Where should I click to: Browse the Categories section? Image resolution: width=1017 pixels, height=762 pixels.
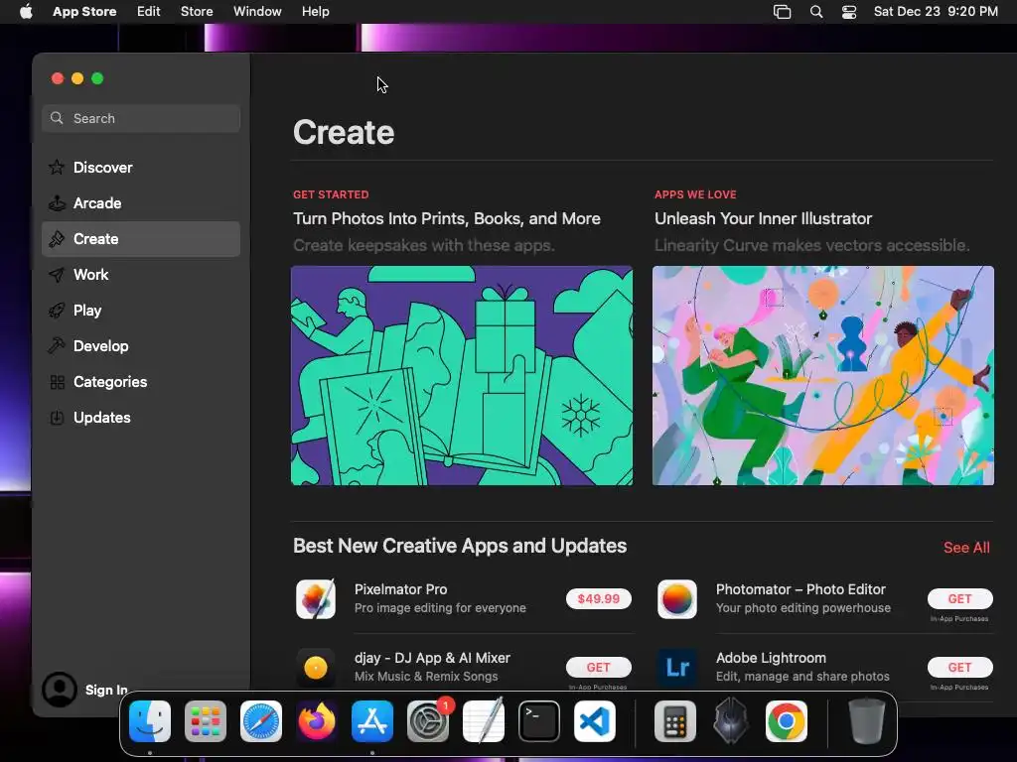click(141, 382)
